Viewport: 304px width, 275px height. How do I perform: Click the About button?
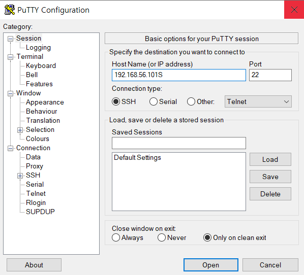point(34,265)
